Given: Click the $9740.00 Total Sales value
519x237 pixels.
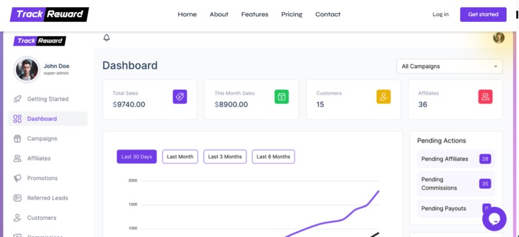Looking at the screenshot, I should coord(129,105).
